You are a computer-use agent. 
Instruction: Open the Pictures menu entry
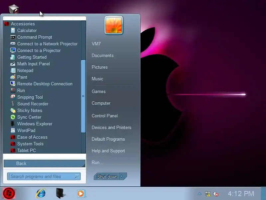tap(99, 67)
